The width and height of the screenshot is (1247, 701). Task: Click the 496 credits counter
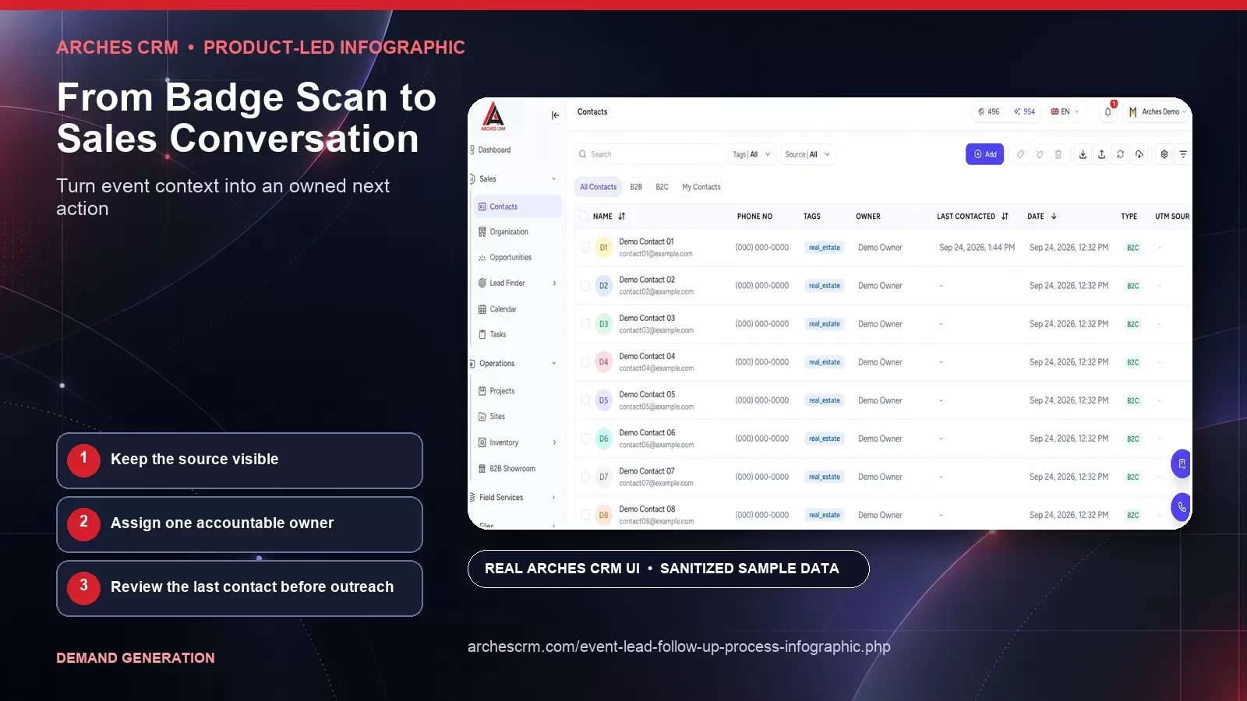988,111
